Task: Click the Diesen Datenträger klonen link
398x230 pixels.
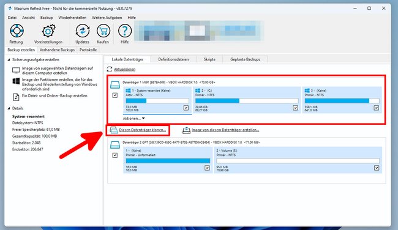Action: coord(143,130)
